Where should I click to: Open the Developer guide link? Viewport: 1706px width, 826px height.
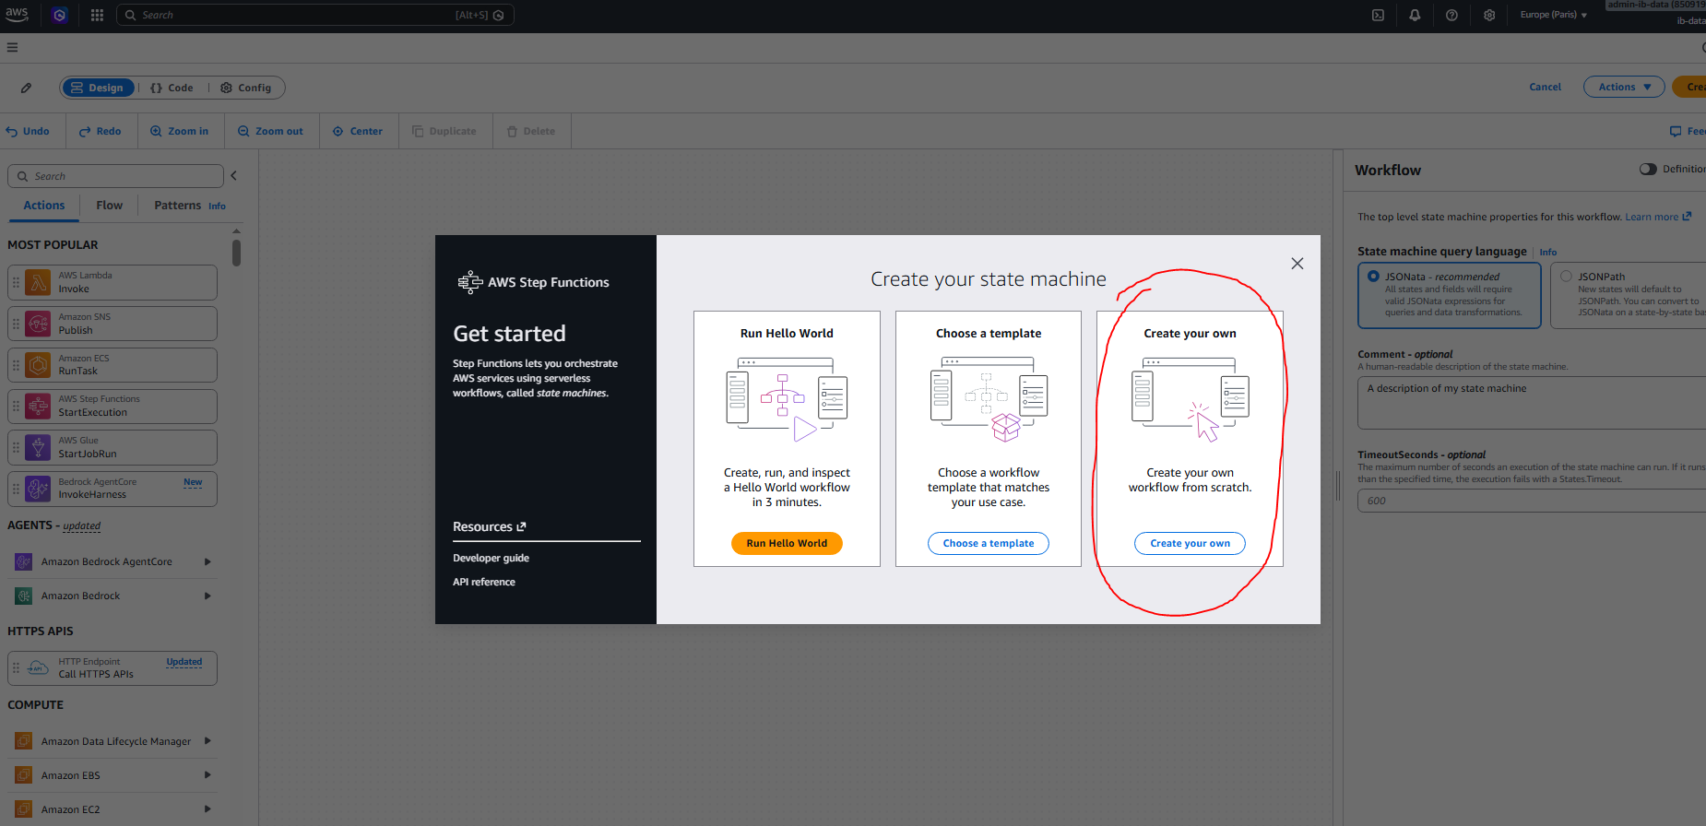pos(491,558)
